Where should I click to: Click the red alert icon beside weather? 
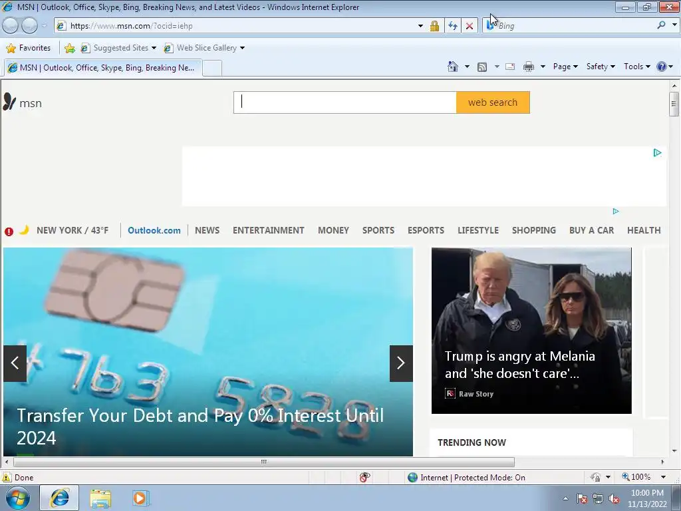(9, 232)
